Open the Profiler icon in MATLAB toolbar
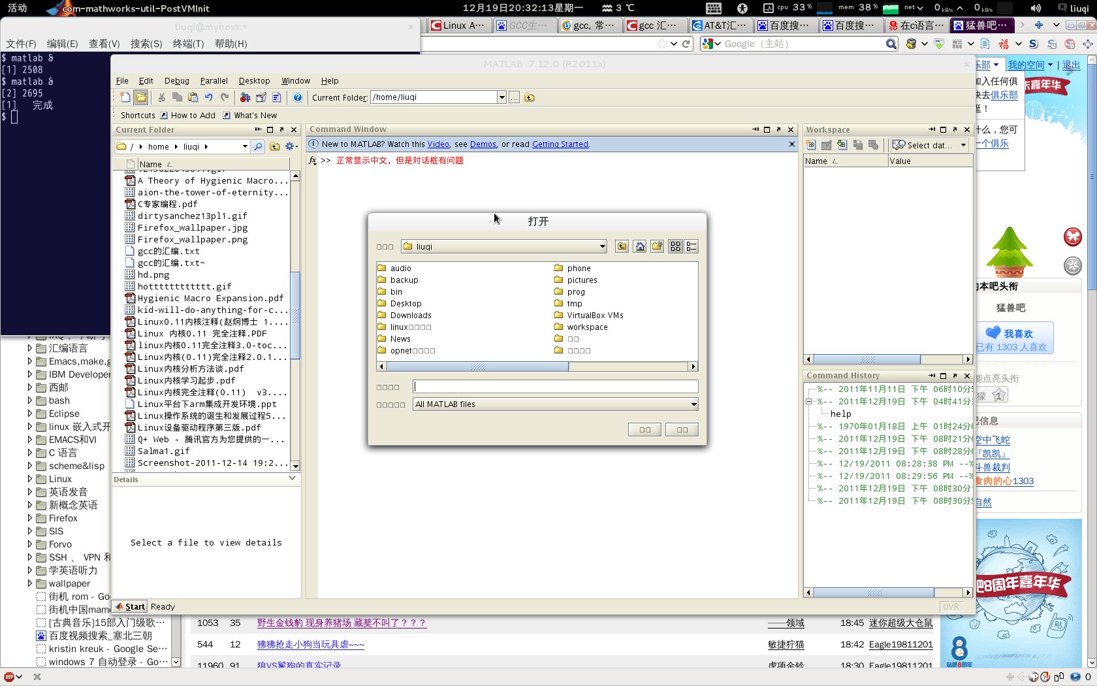 pyautogui.click(x=276, y=97)
